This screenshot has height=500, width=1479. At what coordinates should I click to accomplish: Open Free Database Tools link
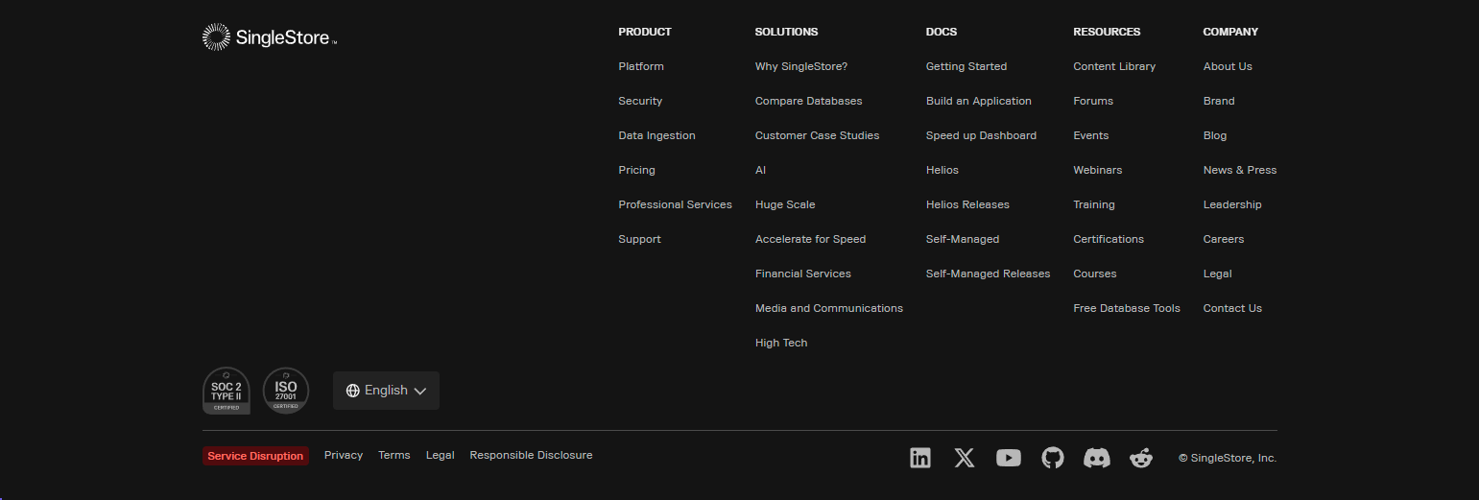coord(1126,308)
